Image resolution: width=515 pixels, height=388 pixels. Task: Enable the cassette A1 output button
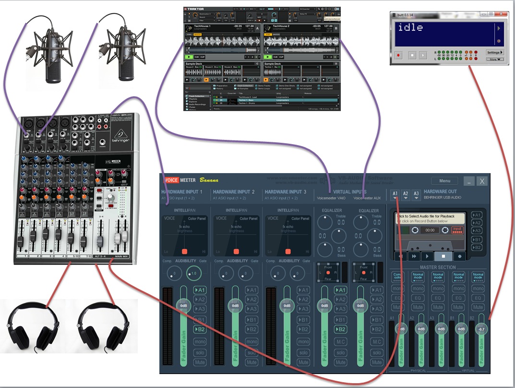pos(476,215)
